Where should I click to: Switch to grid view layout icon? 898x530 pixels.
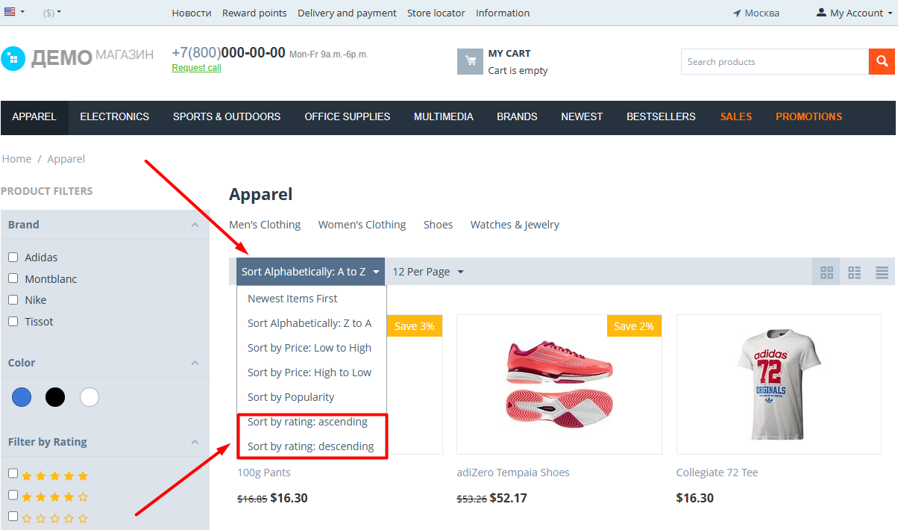[826, 272]
